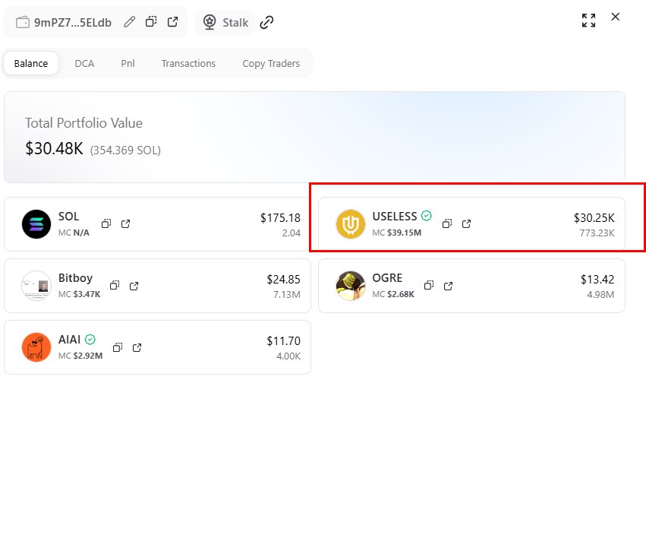Open the USELESS token external link
Viewport: 646px width, 535px height.
pyautogui.click(x=467, y=223)
